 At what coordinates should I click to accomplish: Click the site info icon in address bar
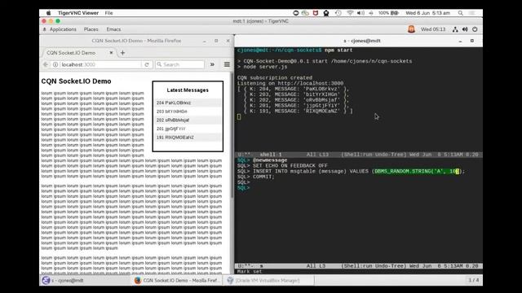55,64
